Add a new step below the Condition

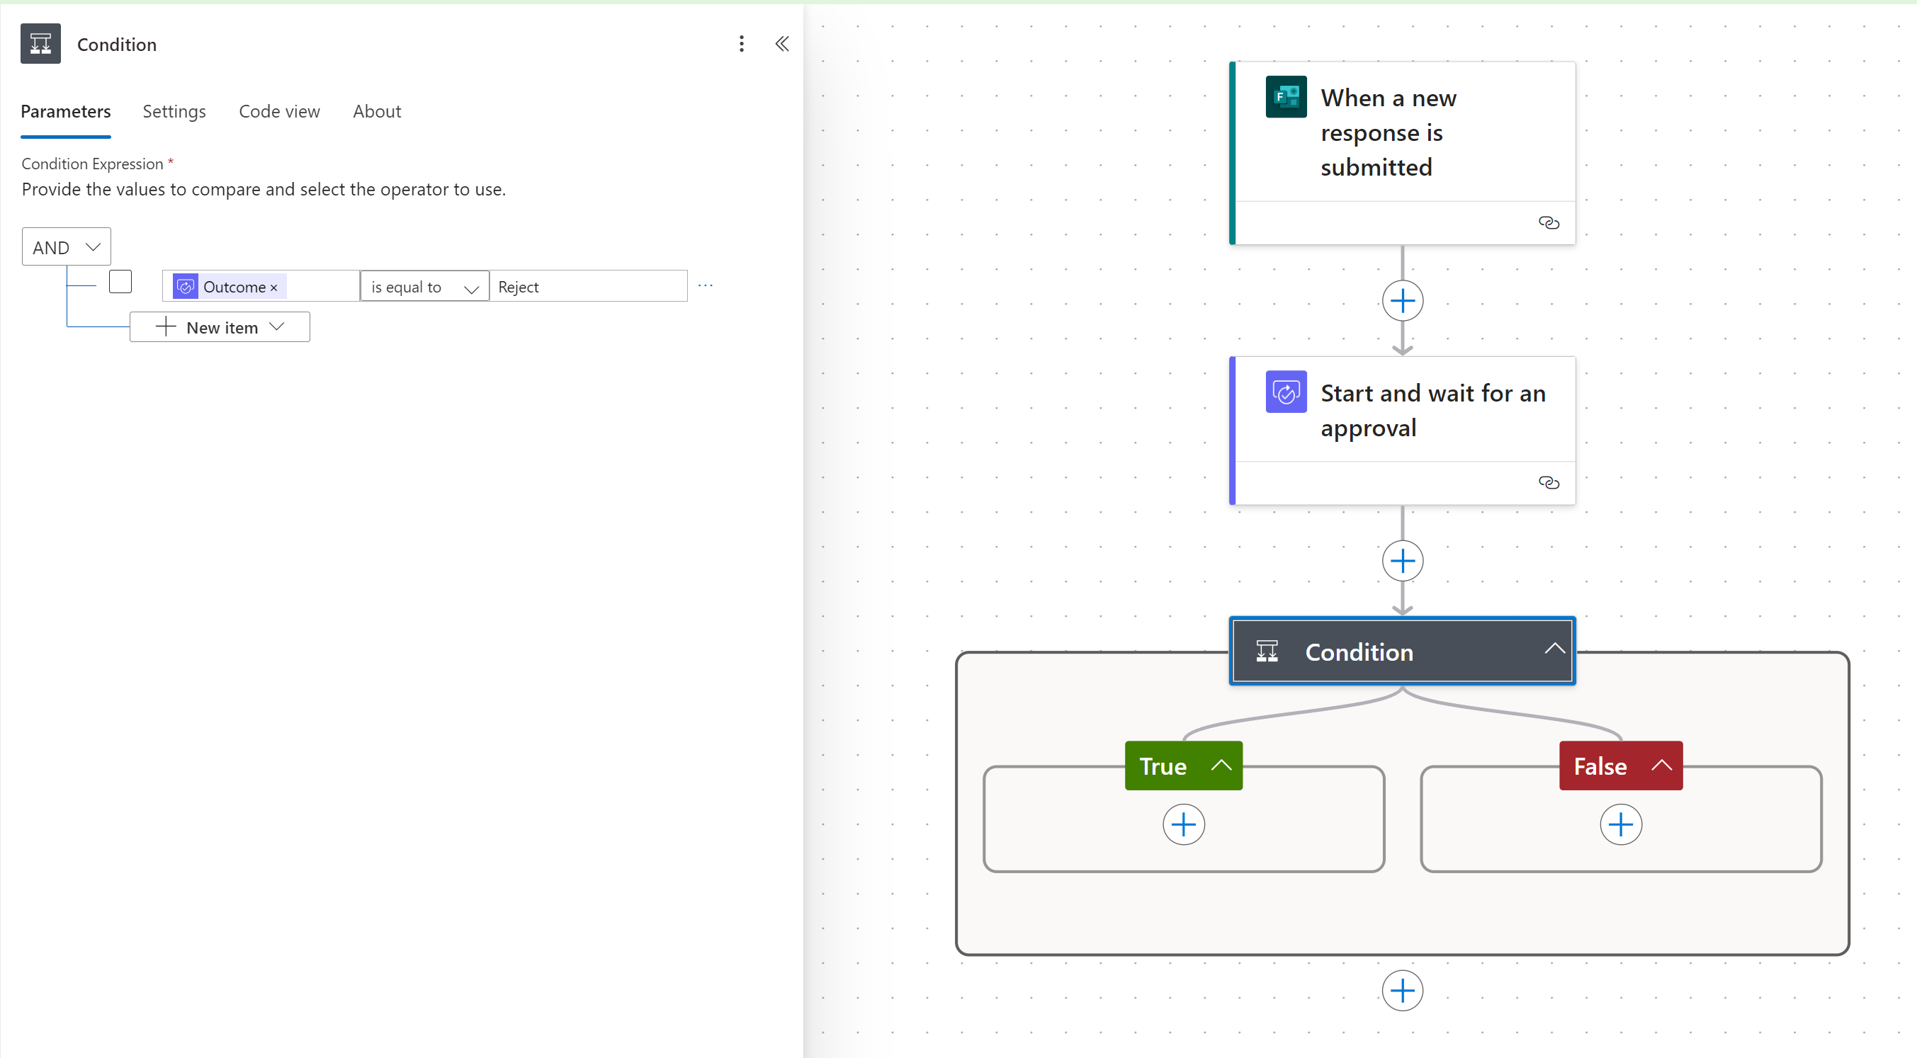(1402, 990)
